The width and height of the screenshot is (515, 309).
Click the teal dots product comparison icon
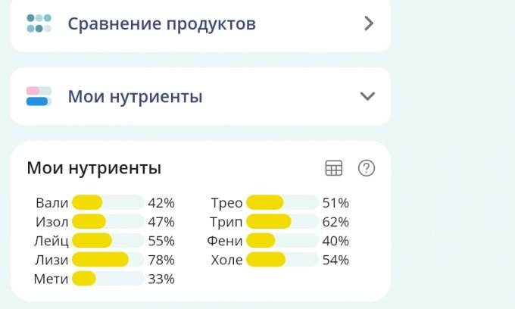tap(39, 23)
